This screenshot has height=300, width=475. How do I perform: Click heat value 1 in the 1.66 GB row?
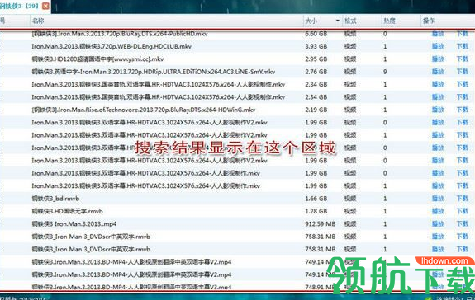coord(385,199)
